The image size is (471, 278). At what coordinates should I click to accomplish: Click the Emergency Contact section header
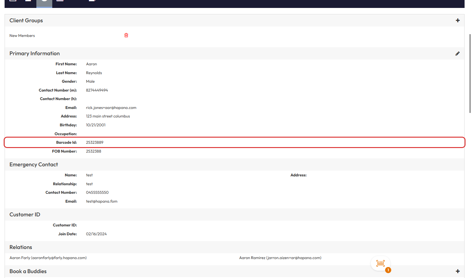(34, 164)
